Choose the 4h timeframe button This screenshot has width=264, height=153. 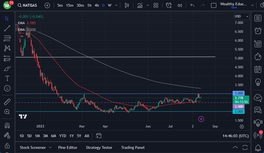(x=97, y=5)
